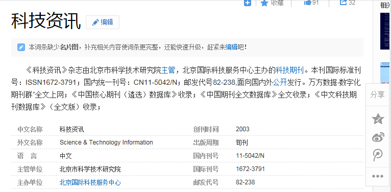
Task: Click the 主管单位 value 北京市科学技术研究院
Action: tap(90, 170)
